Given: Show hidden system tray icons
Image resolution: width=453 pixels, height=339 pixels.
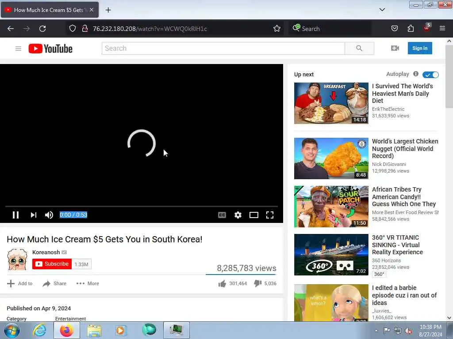Looking at the screenshot, I should click(x=376, y=331).
